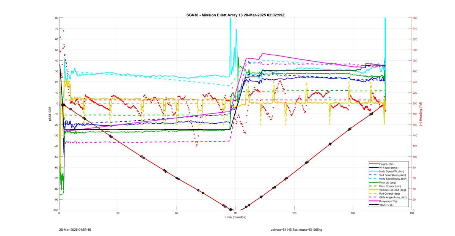Click the timestamp '28-Mar-2025 04:59:46'
Image resolution: width=455 pixels, height=236 pixels.
(x=75, y=230)
